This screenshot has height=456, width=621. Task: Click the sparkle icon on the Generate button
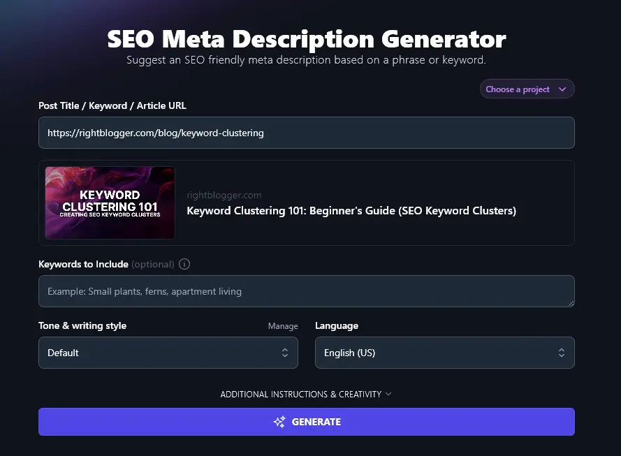[279, 422]
